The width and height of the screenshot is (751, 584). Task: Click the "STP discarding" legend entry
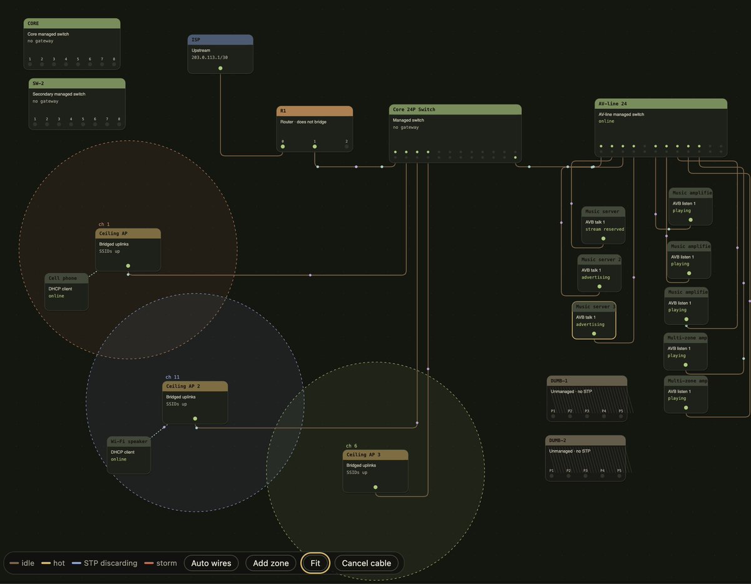pos(104,563)
